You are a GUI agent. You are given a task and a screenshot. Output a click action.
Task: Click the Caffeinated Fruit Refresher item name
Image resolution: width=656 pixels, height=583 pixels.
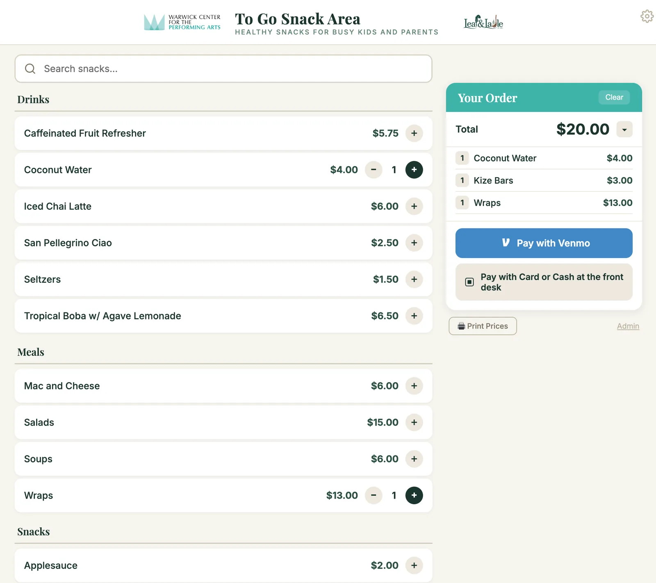[x=85, y=133]
